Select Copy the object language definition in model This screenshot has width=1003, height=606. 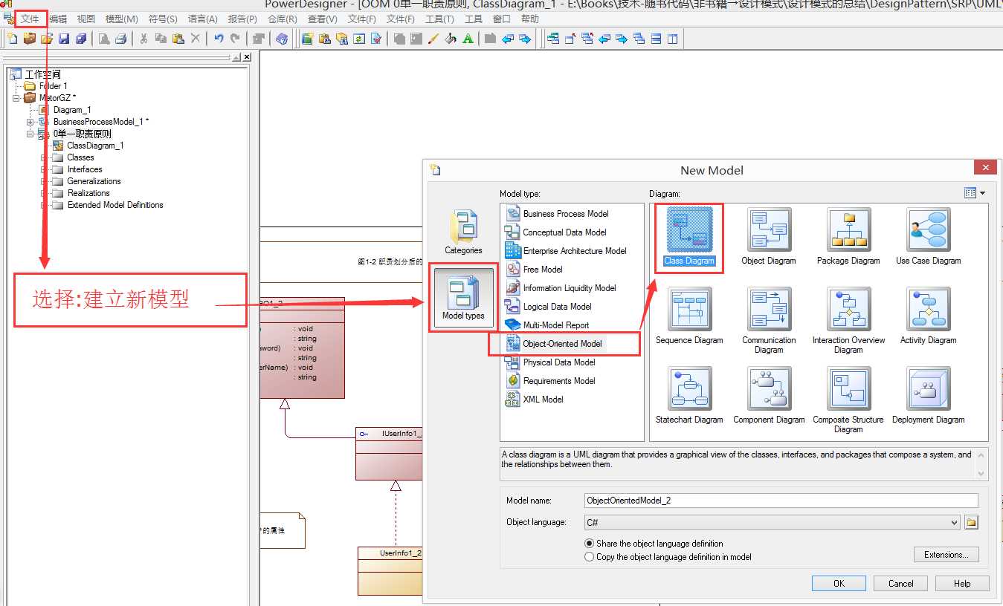(x=668, y=557)
